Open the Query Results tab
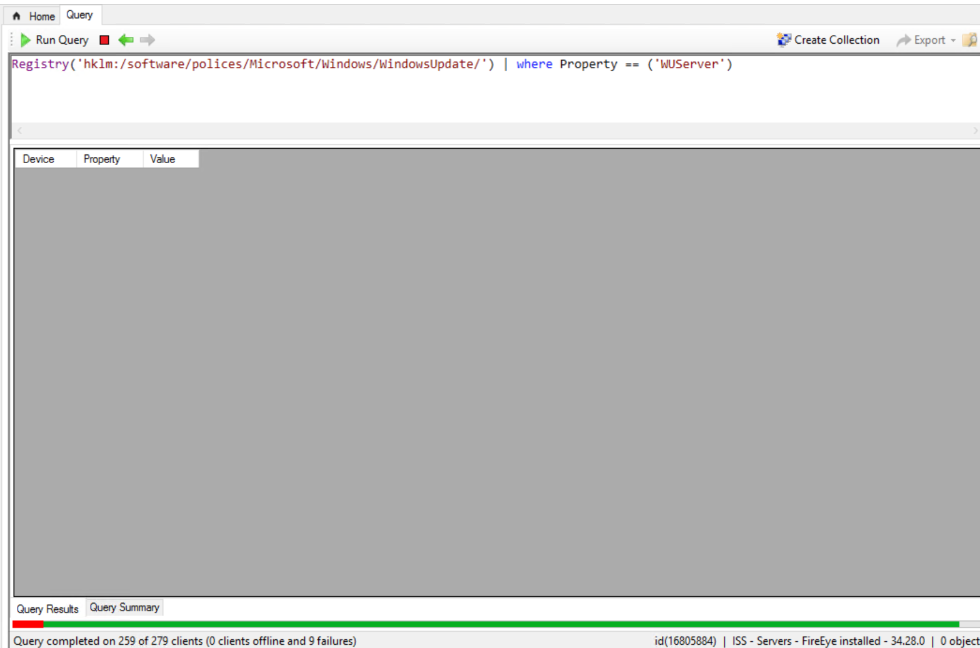This screenshot has height=648, width=980. pos(48,609)
